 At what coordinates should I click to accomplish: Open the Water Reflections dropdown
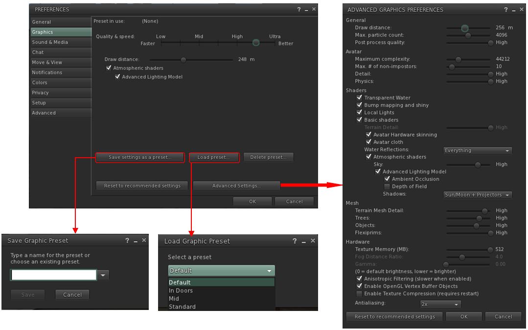[x=477, y=150]
